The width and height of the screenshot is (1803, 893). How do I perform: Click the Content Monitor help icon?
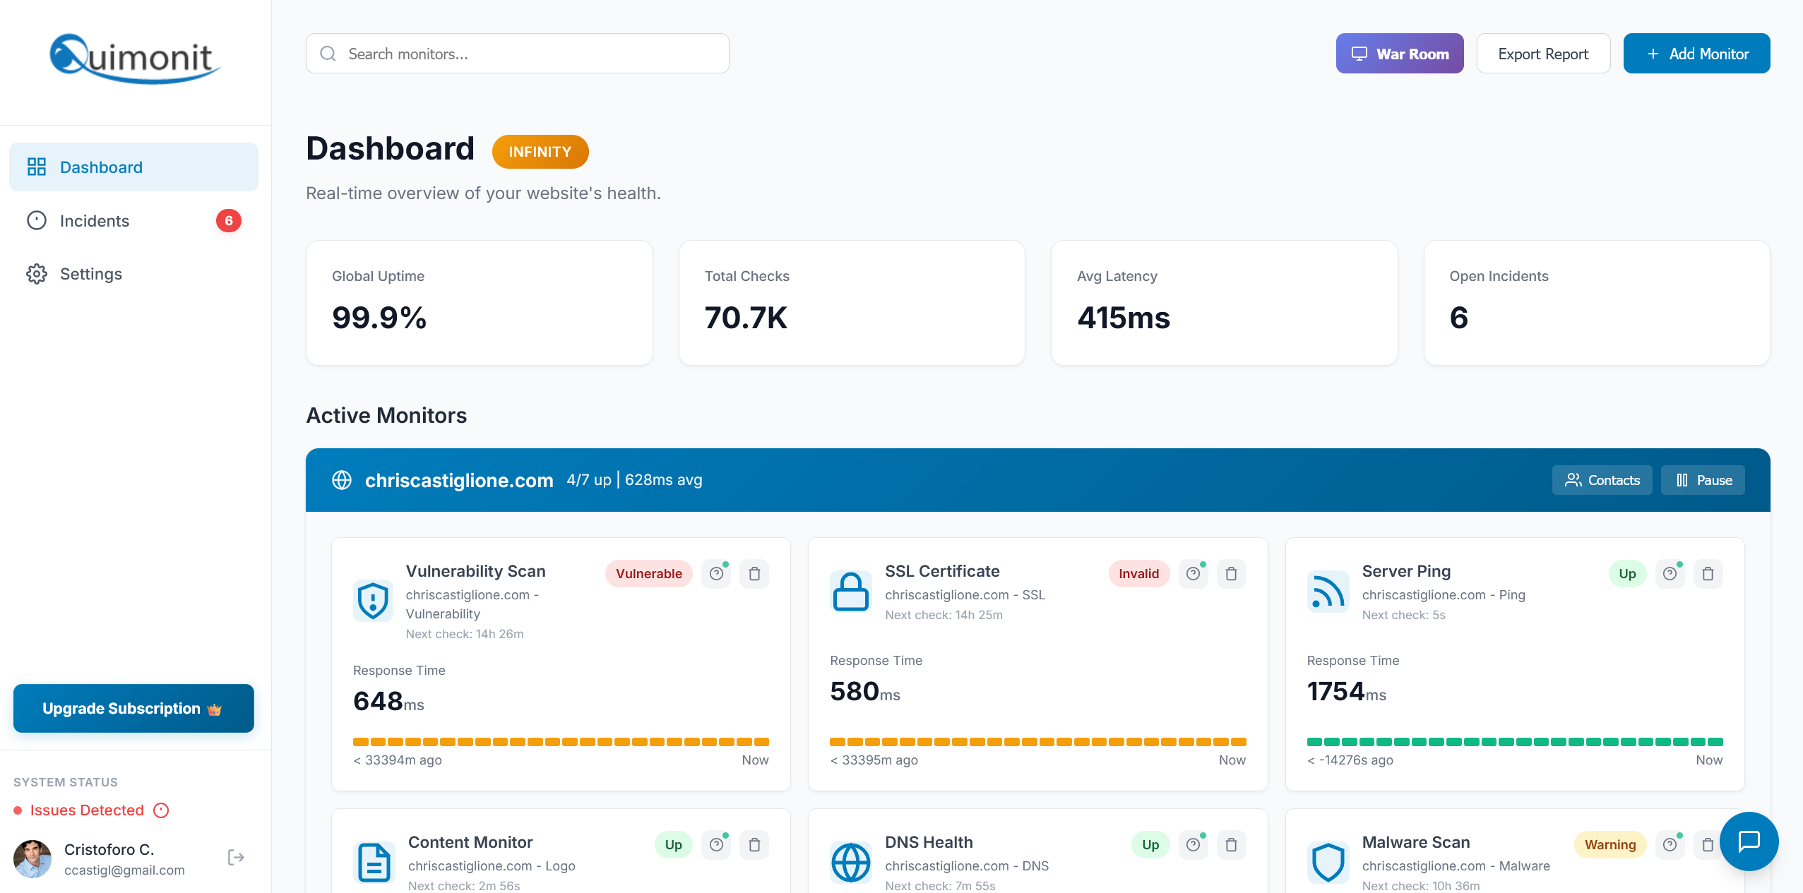click(716, 845)
